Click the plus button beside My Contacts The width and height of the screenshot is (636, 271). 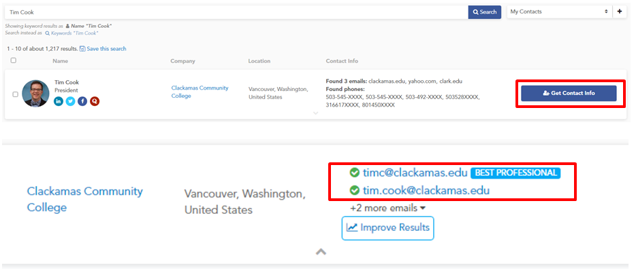click(620, 12)
